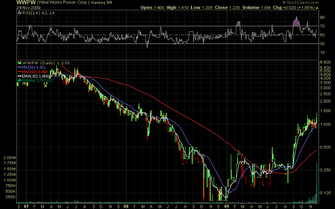Image resolution: width=335 pixels, height=209 pixels.
Task: Click the Volume 1,767,131 legend text
Action: point(37,80)
